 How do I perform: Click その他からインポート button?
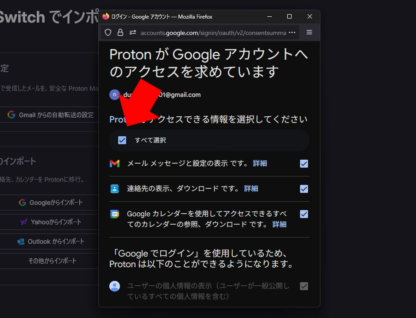click(x=49, y=261)
